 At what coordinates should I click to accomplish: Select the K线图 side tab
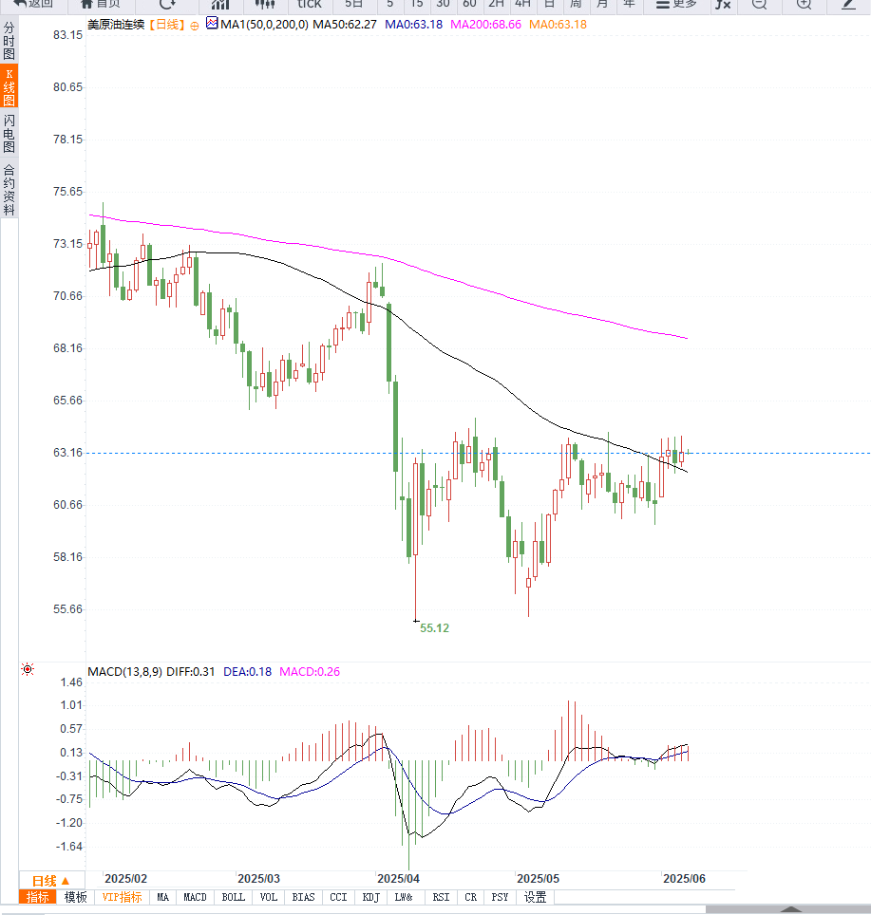pos(9,87)
